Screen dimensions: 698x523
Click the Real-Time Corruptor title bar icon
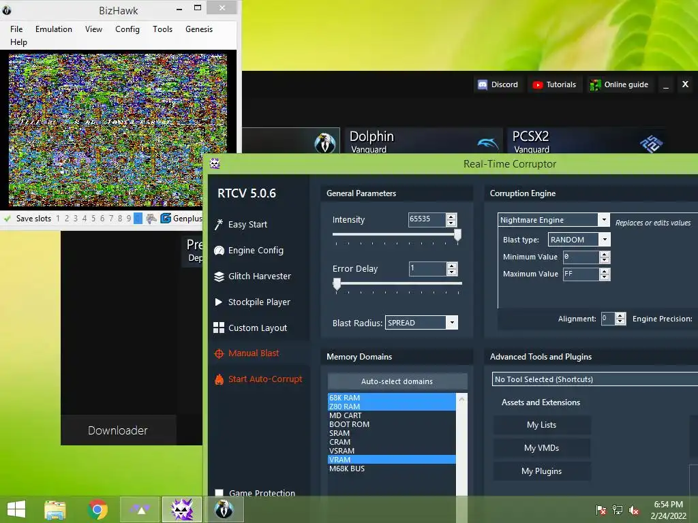tap(215, 163)
